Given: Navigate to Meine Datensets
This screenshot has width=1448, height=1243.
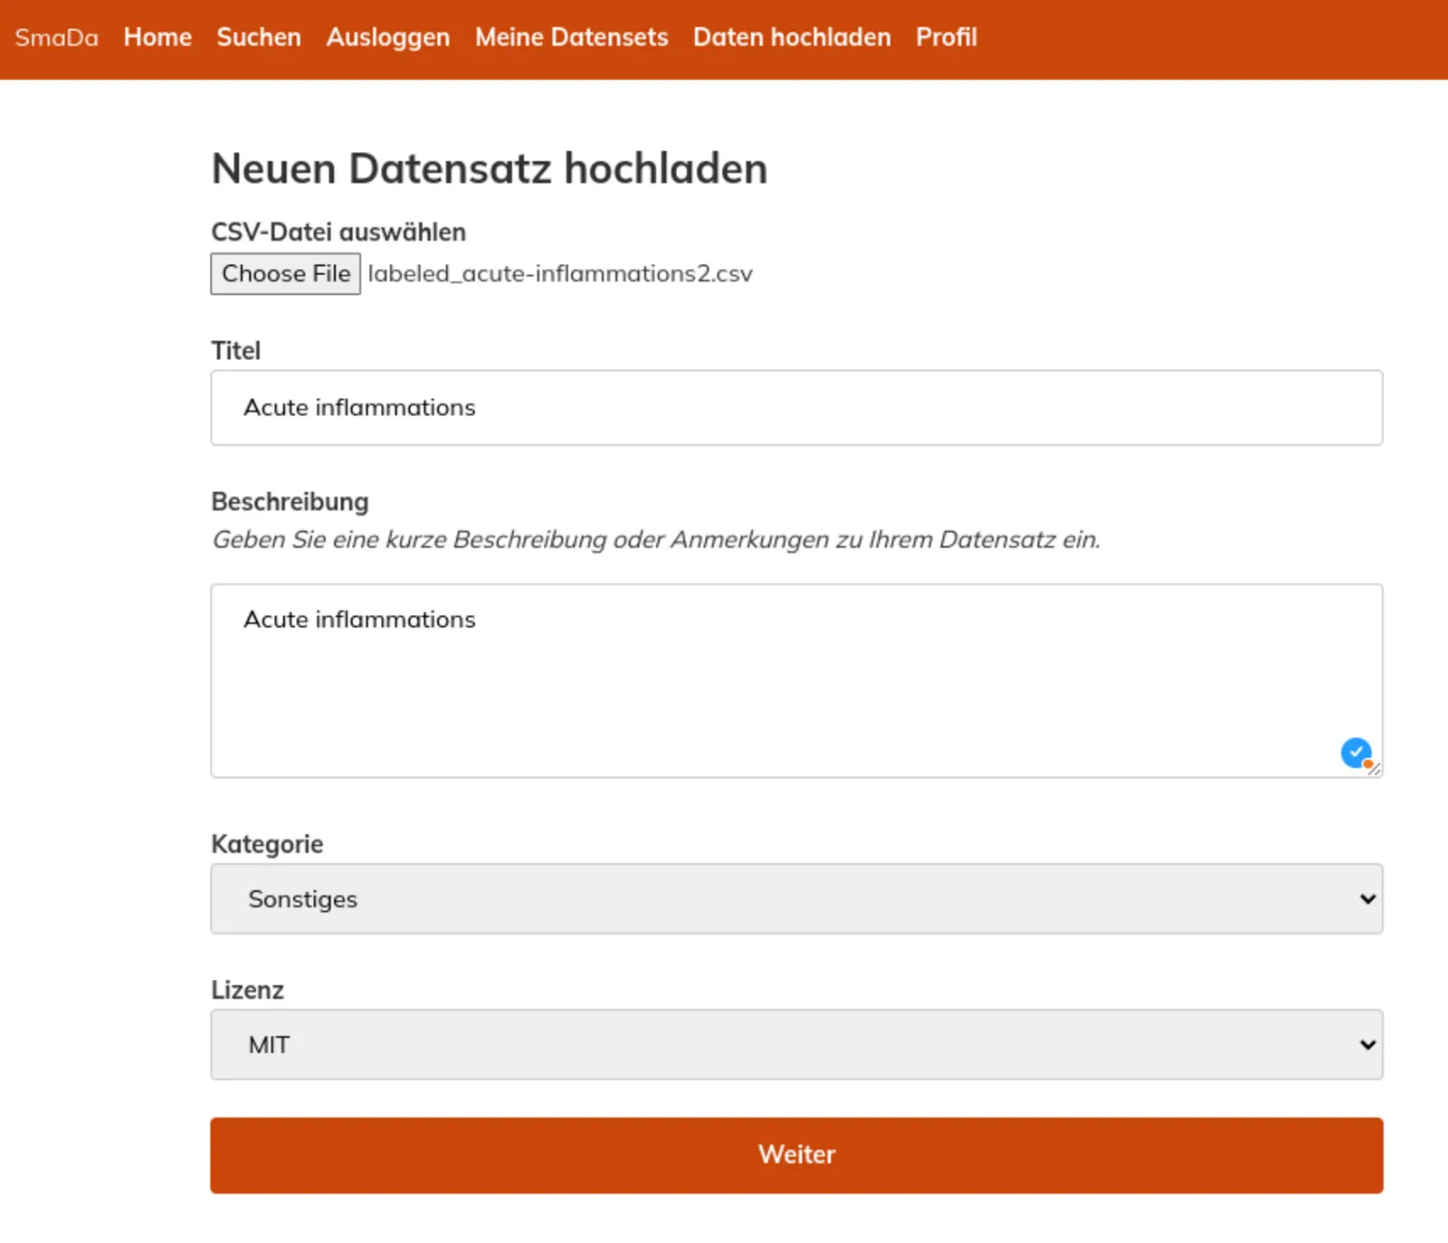Looking at the screenshot, I should coord(571,37).
